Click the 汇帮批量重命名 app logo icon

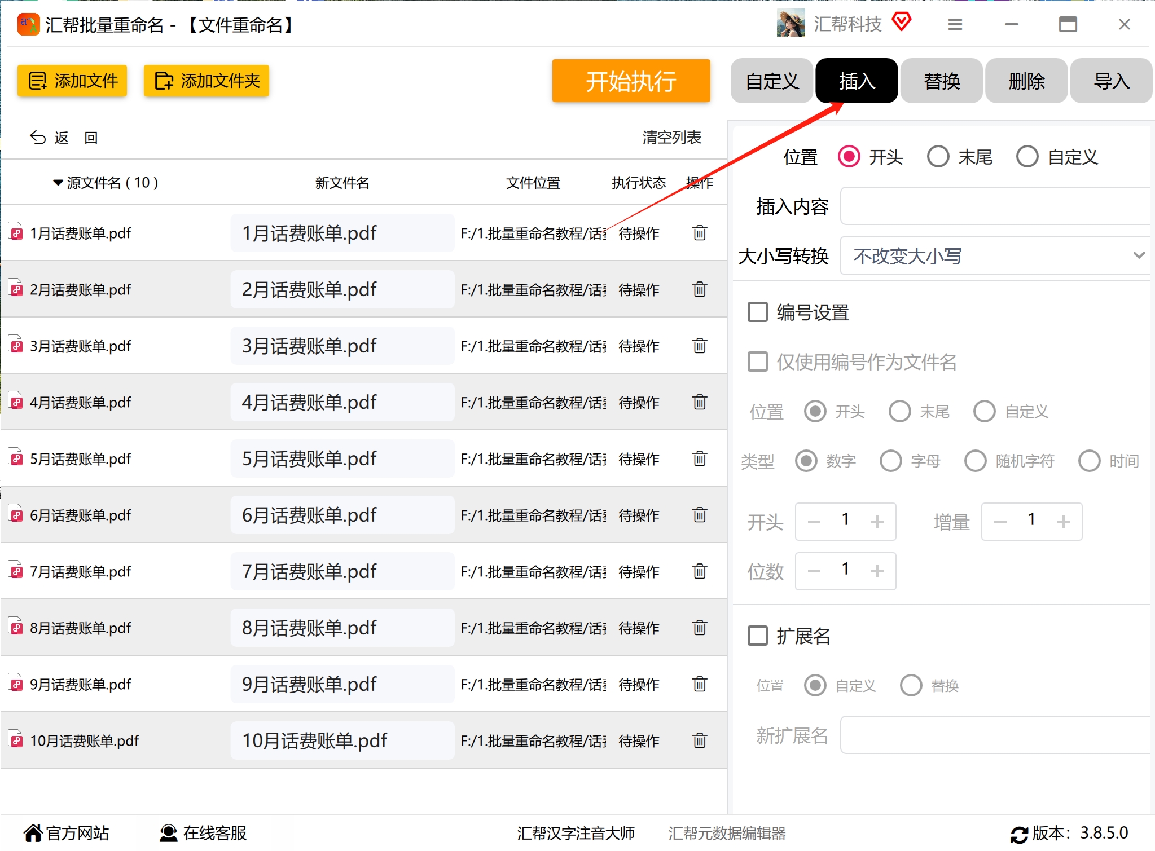tap(28, 24)
